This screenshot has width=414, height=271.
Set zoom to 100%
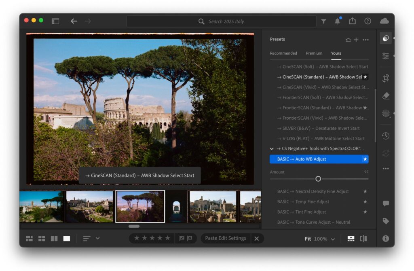pyautogui.click(x=321, y=239)
